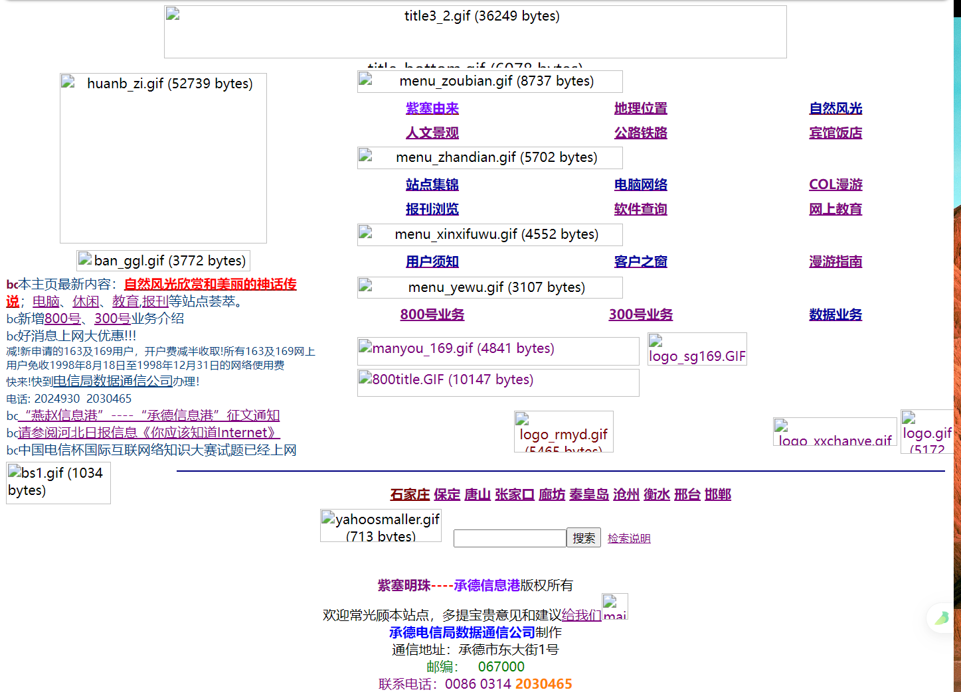The height and width of the screenshot is (692, 961).
Task: Click the green leaf floating icon
Action: 942,618
